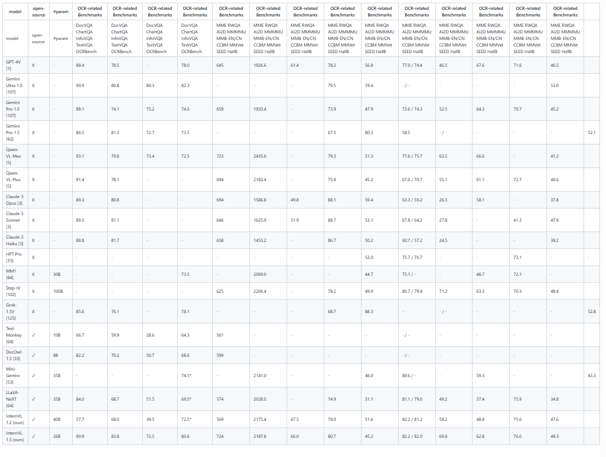Select the 74.1* cell
Viewport: 606px width, 457px height.
195,375
